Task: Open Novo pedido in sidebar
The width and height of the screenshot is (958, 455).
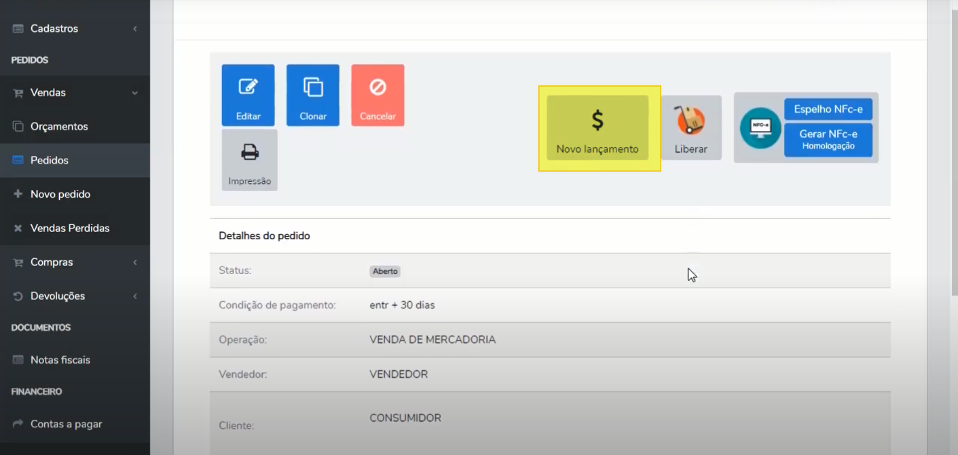Action: (x=75, y=194)
